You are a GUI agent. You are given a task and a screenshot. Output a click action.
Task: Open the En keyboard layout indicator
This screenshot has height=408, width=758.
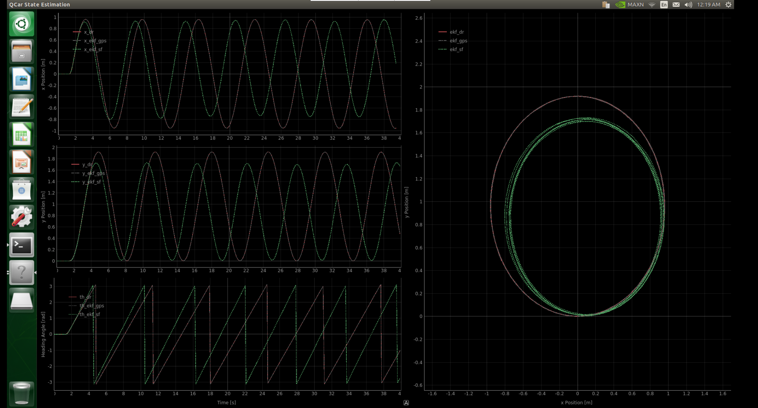click(x=664, y=4)
